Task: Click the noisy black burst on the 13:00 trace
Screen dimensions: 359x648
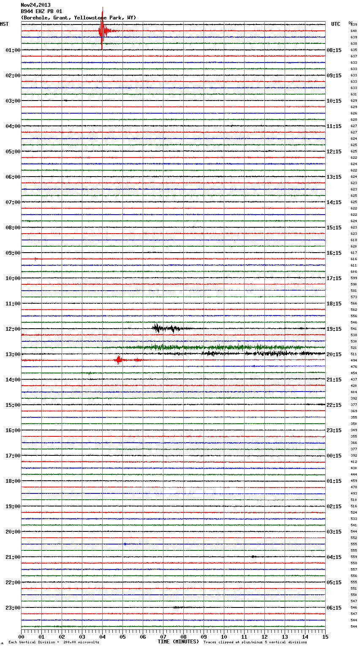Action: (x=262, y=354)
